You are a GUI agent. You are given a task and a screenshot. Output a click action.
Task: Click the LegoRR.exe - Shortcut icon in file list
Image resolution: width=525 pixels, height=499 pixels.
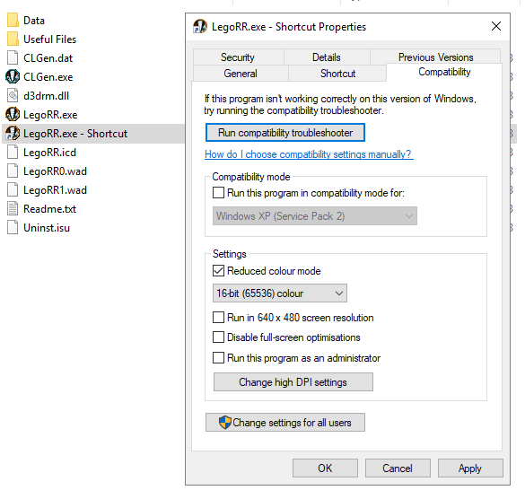(x=13, y=134)
